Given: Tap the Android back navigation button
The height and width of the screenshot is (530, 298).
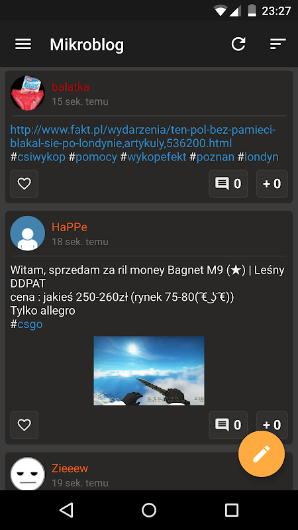Looking at the screenshot, I should coord(66,509).
